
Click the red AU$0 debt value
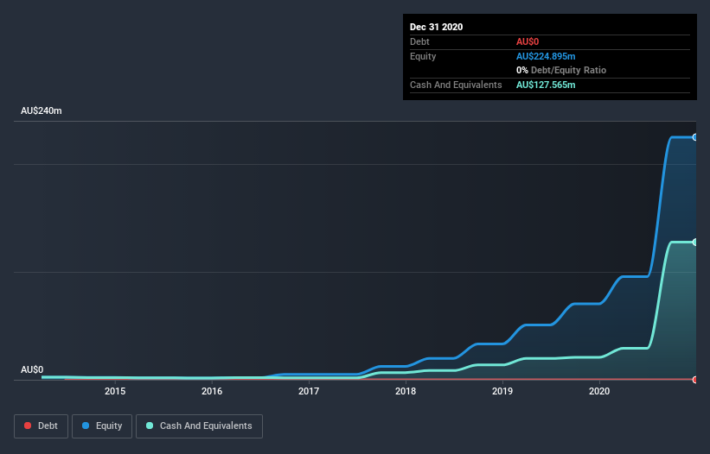[x=528, y=41]
